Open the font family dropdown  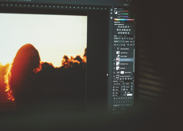(118, 84)
